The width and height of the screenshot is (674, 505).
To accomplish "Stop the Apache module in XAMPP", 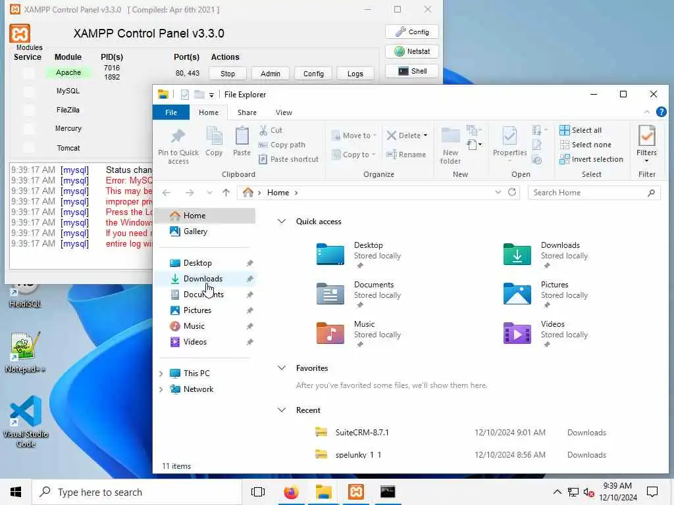I will pyautogui.click(x=228, y=74).
